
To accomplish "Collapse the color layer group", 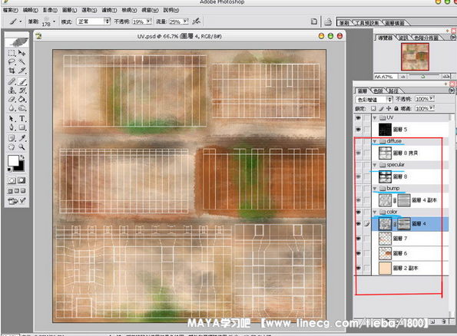I will 375,212.
